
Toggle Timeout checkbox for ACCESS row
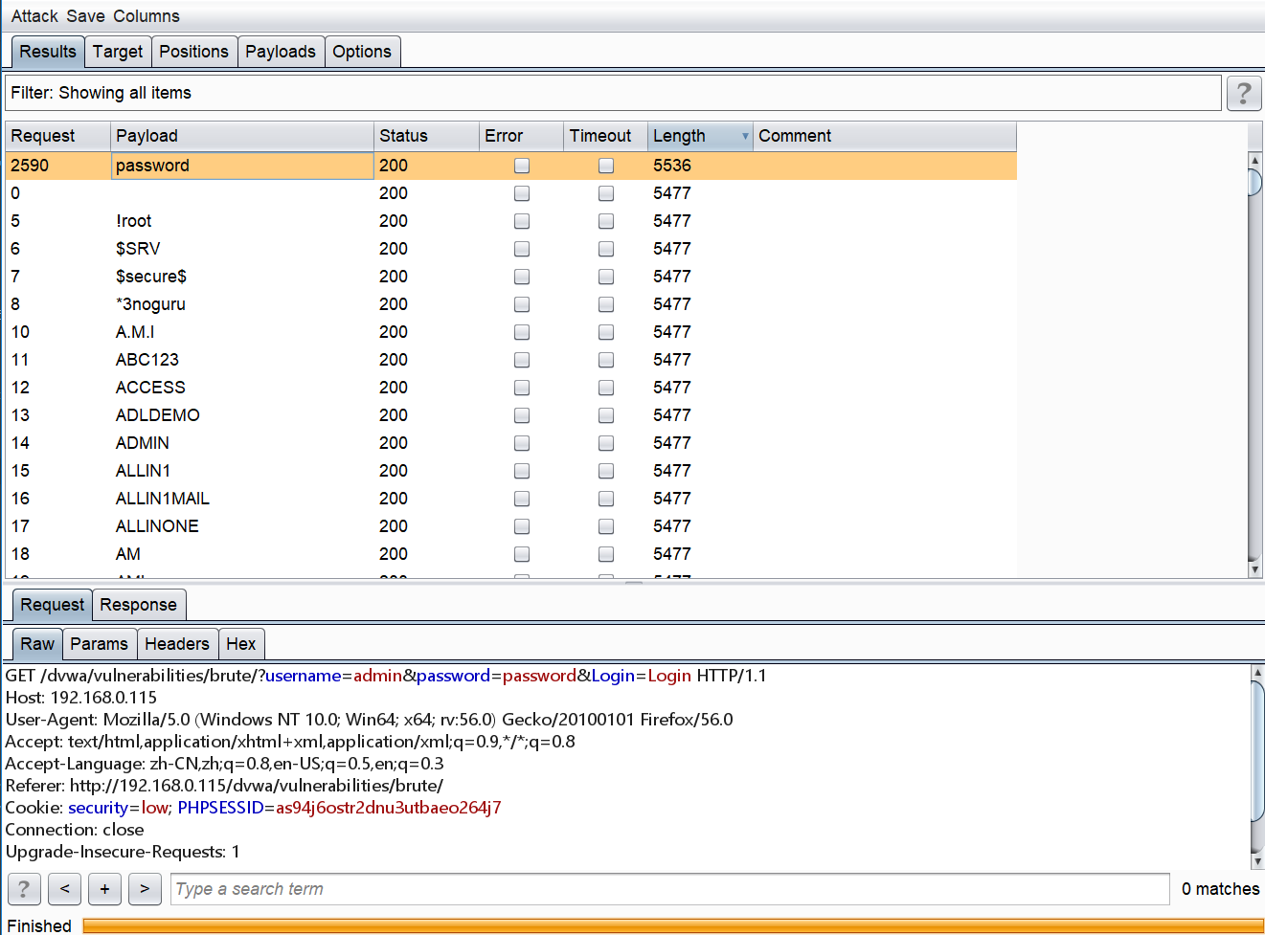pyautogui.click(x=606, y=388)
